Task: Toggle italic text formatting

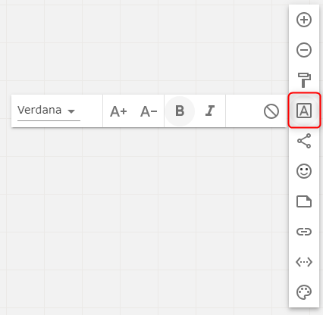Action: pos(210,111)
